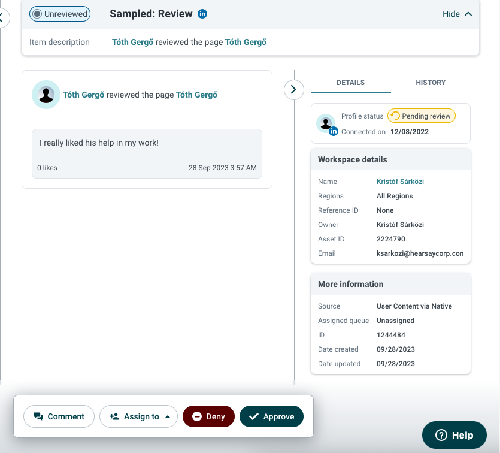Viewport: 500px width, 453px height.
Task: Click the back arrow at left edge
Action: 2,17
